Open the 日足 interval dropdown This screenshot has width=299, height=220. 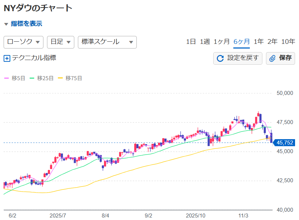coord(60,42)
